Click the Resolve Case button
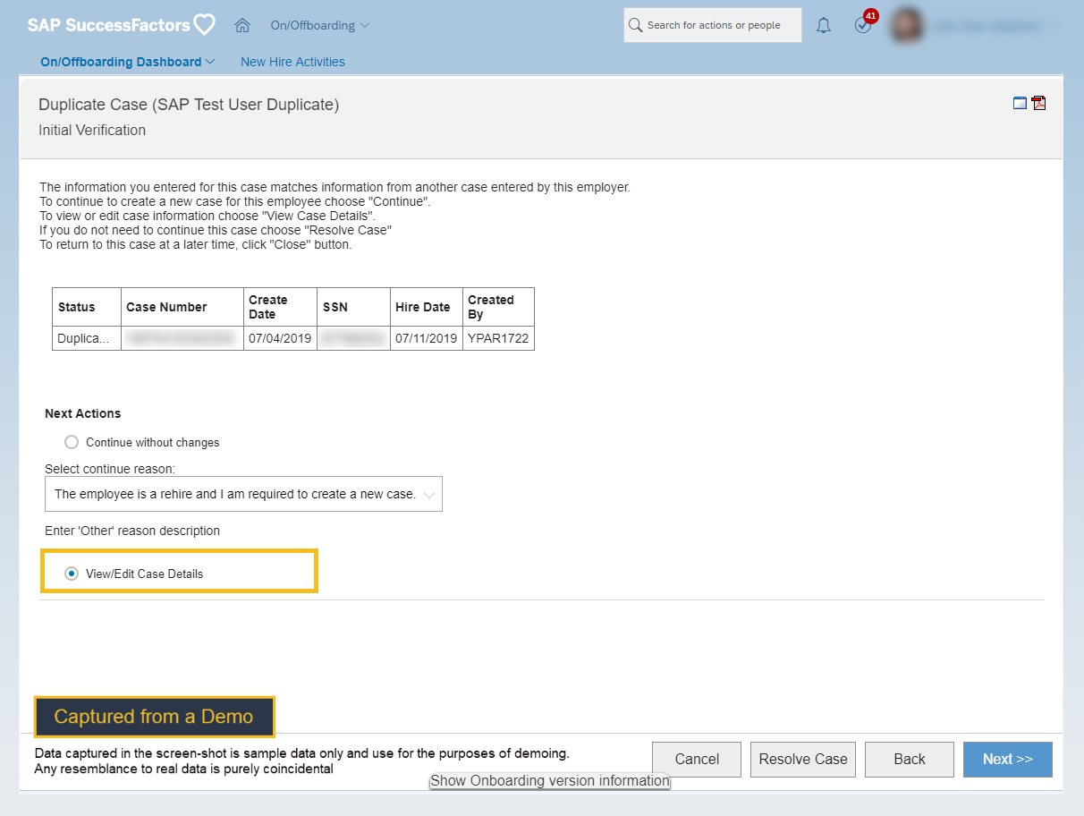Image resolution: width=1084 pixels, height=816 pixels. [803, 759]
